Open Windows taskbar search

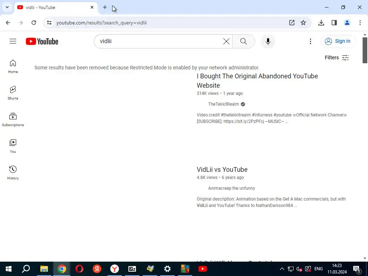(26, 269)
